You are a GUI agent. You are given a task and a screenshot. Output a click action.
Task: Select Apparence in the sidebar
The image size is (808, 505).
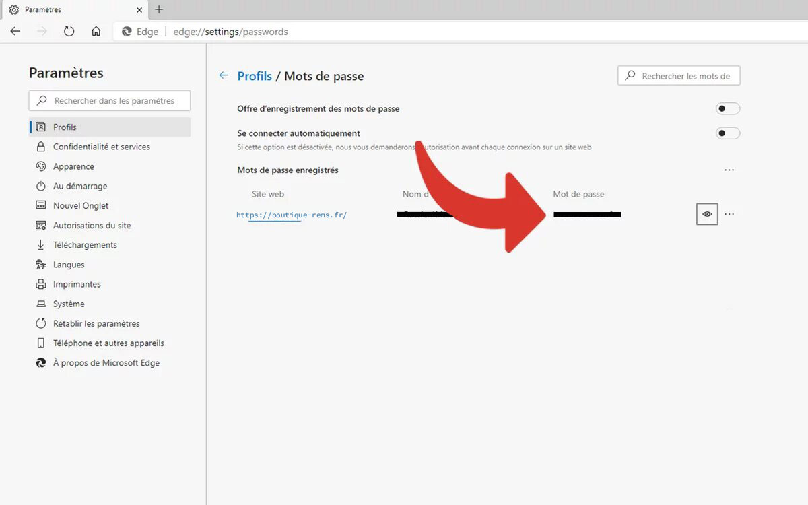click(73, 166)
